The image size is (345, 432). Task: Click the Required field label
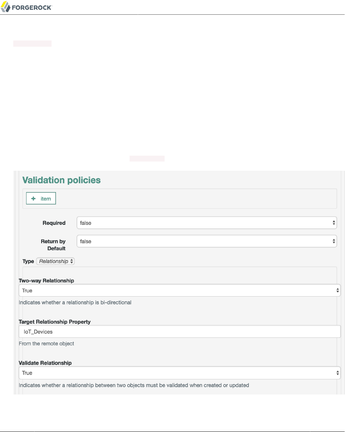(54, 223)
